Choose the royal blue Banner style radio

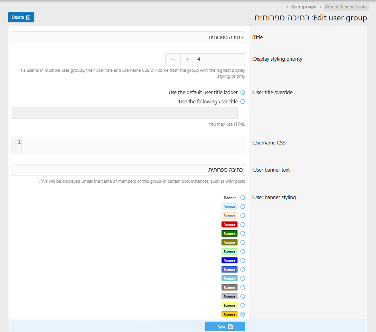pos(243,269)
